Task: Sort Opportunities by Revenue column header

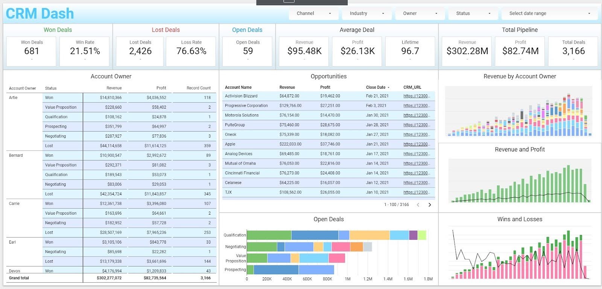Action: click(x=287, y=88)
